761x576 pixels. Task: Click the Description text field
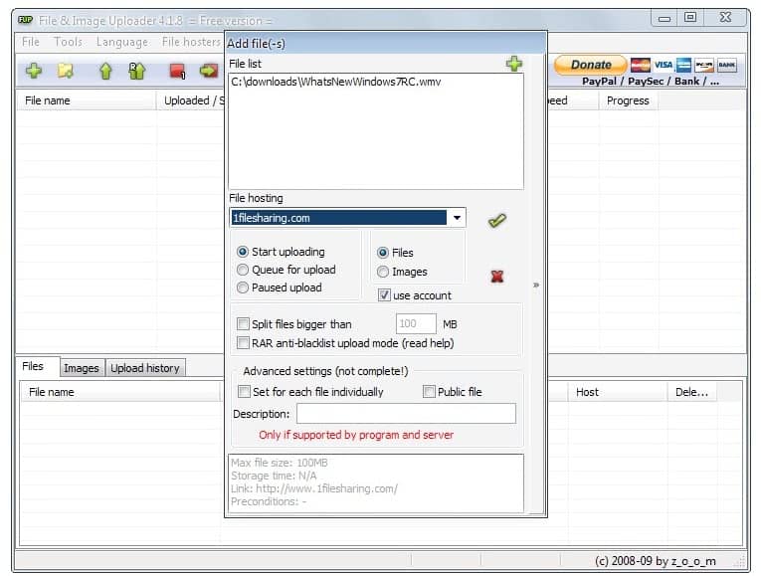[406, 414]
